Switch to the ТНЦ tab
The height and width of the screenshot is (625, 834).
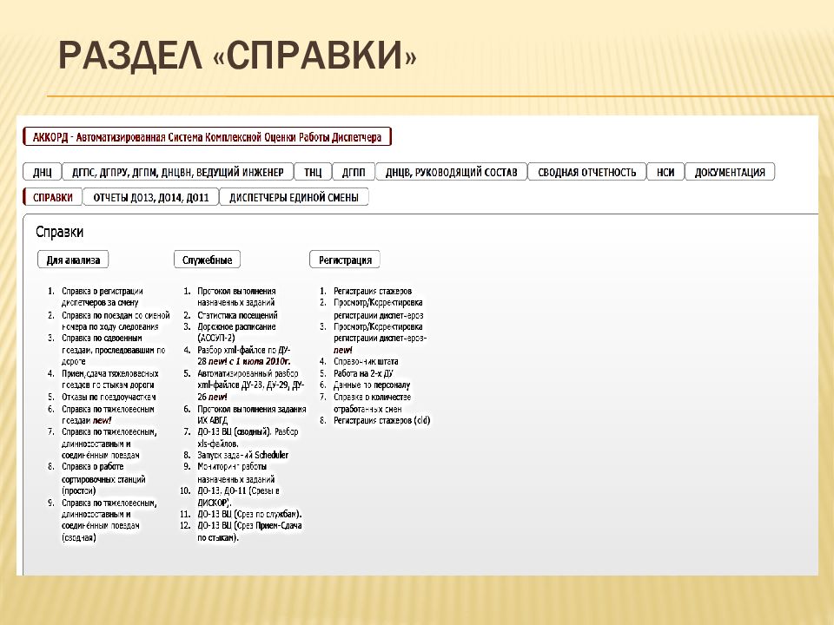(x=313, y=172)
